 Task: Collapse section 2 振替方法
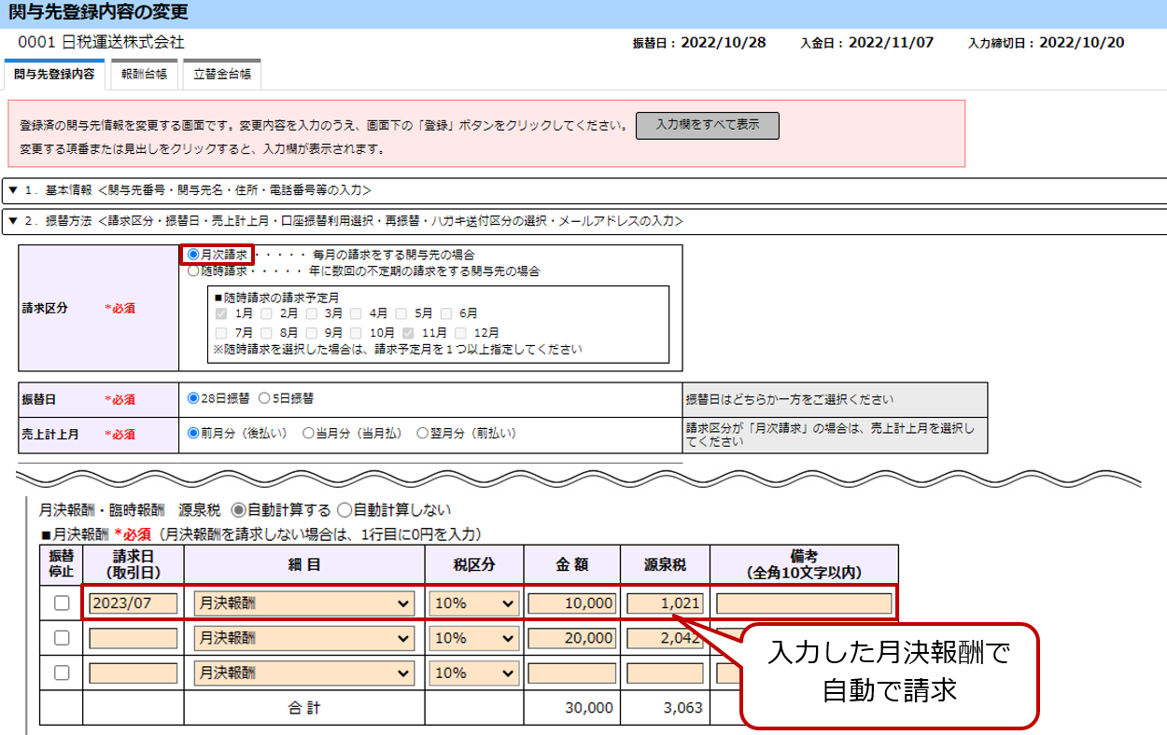(x=13, y=221)
